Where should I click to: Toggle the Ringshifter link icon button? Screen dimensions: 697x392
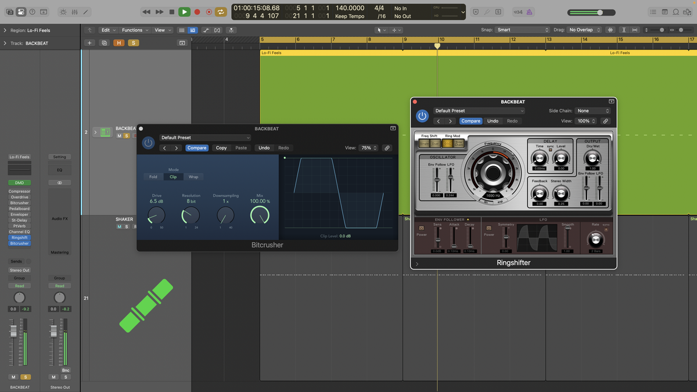pos(605,121)
